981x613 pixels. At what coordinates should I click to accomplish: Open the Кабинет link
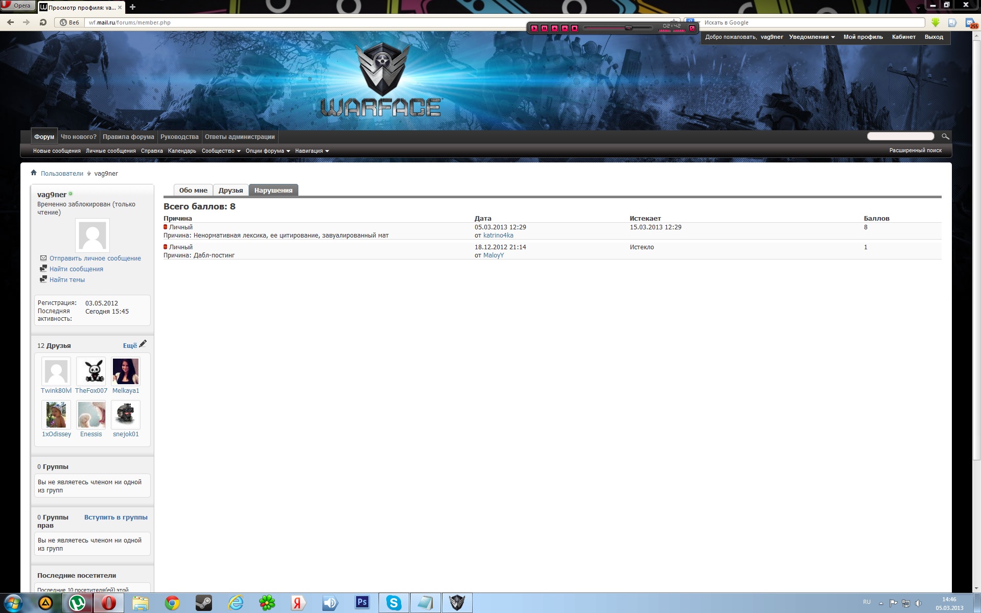pyautogui.click(x=904, y=37)
